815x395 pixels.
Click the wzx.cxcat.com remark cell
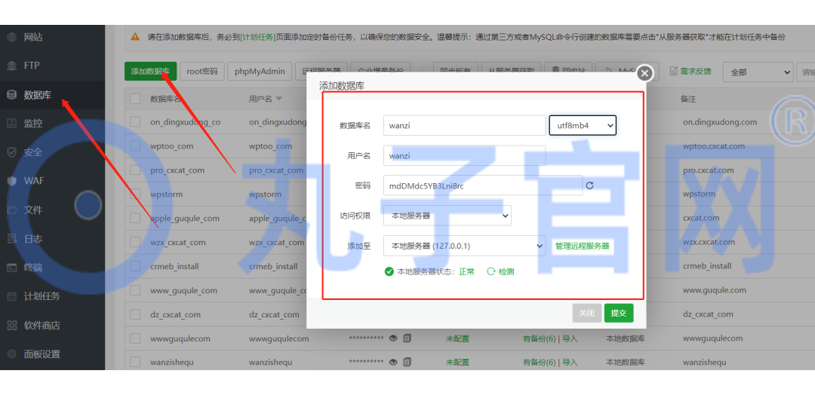(709, 243)
